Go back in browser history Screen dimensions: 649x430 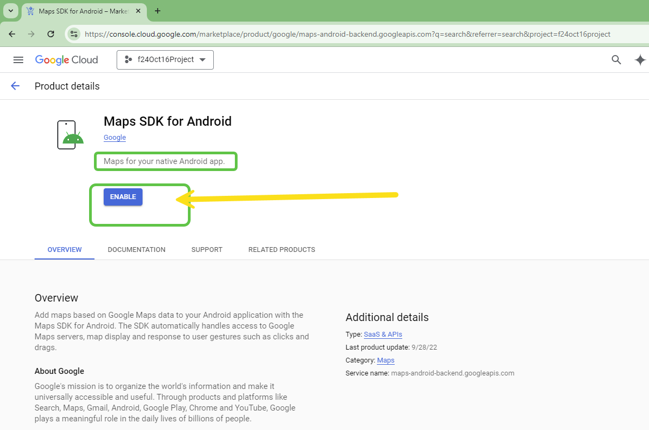coord(12,34)
